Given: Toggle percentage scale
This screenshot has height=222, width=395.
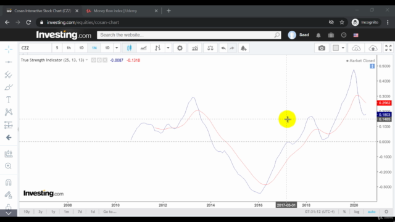Looking at the screenshot, I should click(x=344, y=212).
